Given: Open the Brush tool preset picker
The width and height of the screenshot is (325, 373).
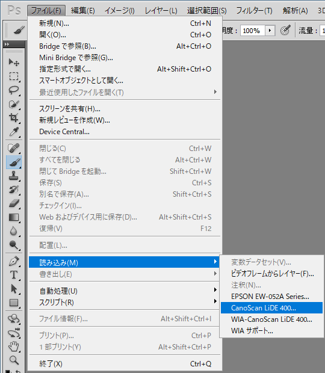Looking at the screenshot, I should pos(19,30).
